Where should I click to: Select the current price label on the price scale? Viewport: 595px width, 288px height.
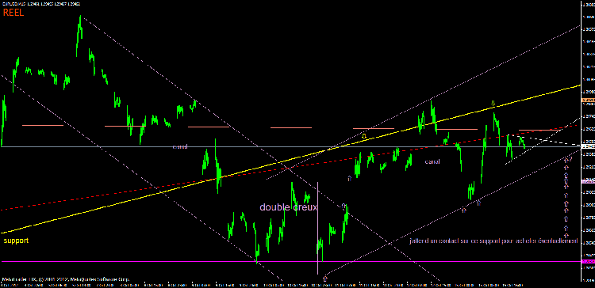click(x=588, y=146)
